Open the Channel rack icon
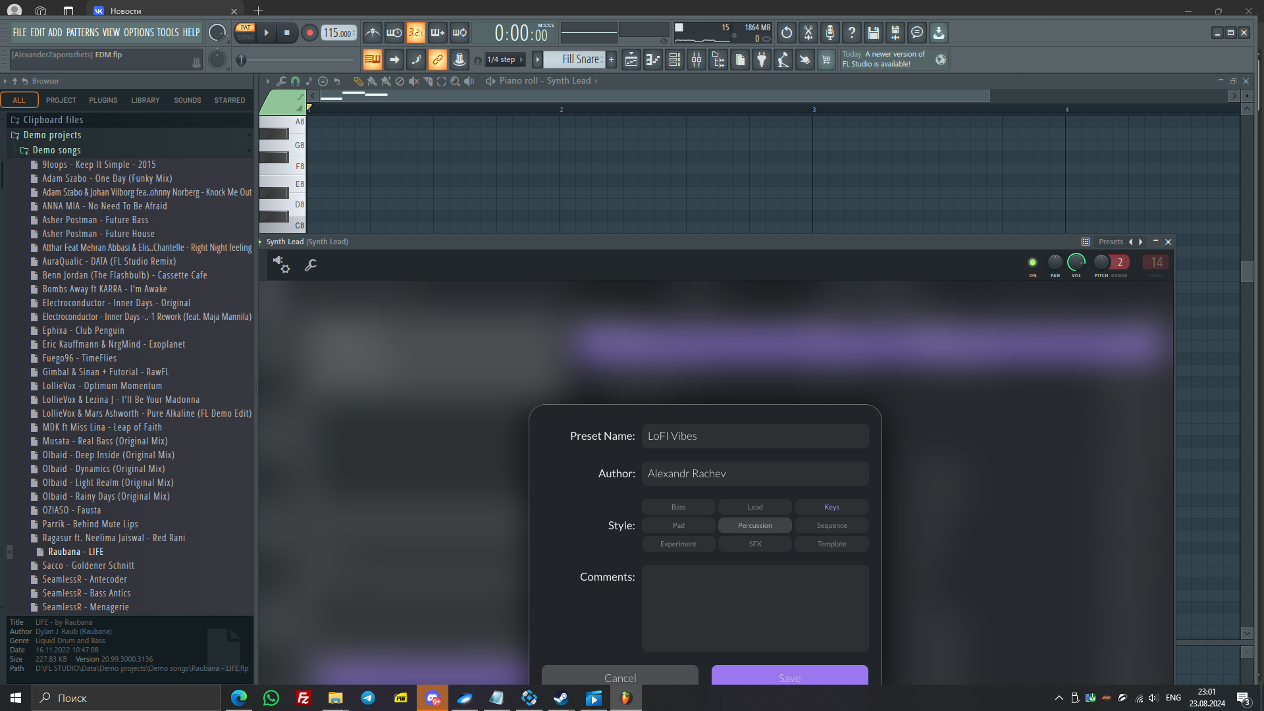The image size is (1264, 711). click(675, 60)
